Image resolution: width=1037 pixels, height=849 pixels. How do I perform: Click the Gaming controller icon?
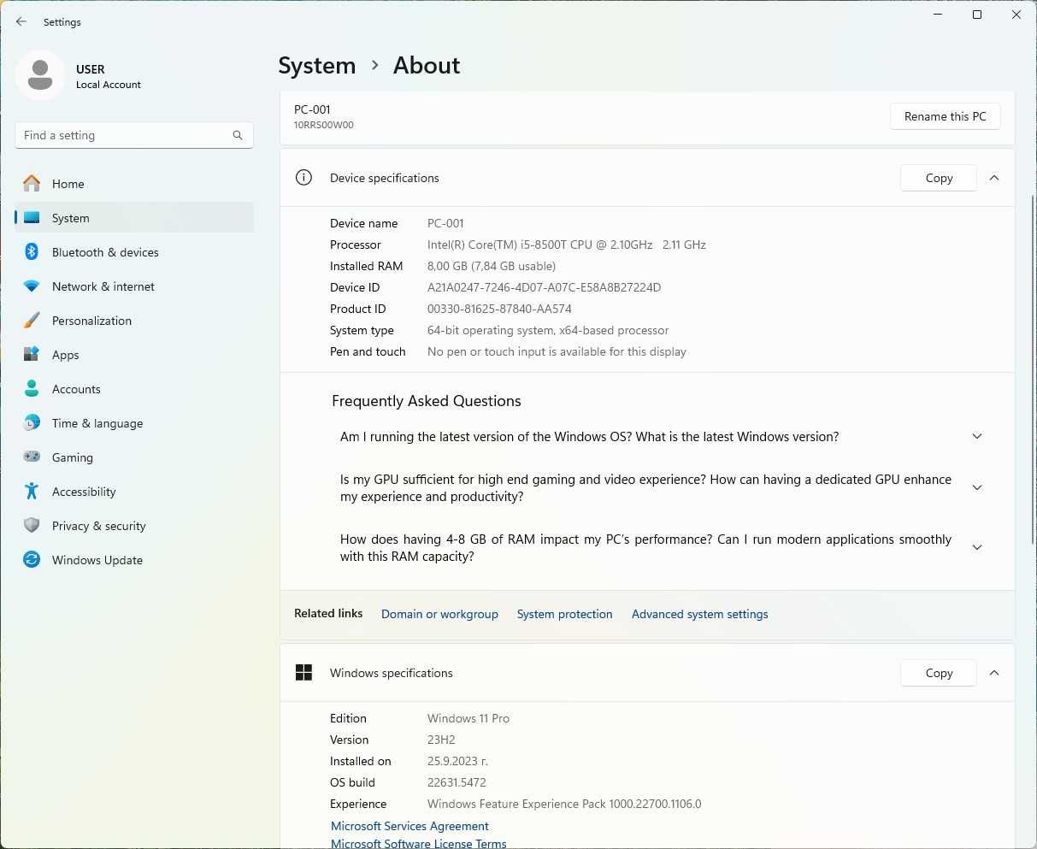point(32,457)
